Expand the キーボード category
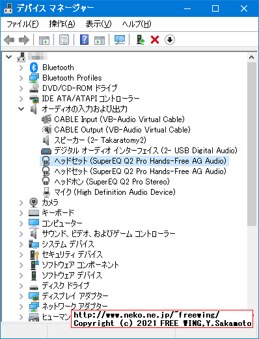This screenshot has width=259, height=339. 21,213
